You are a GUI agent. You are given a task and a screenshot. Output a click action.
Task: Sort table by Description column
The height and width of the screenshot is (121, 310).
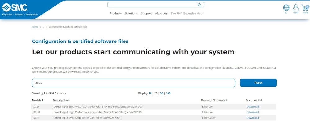pos(61,100)
